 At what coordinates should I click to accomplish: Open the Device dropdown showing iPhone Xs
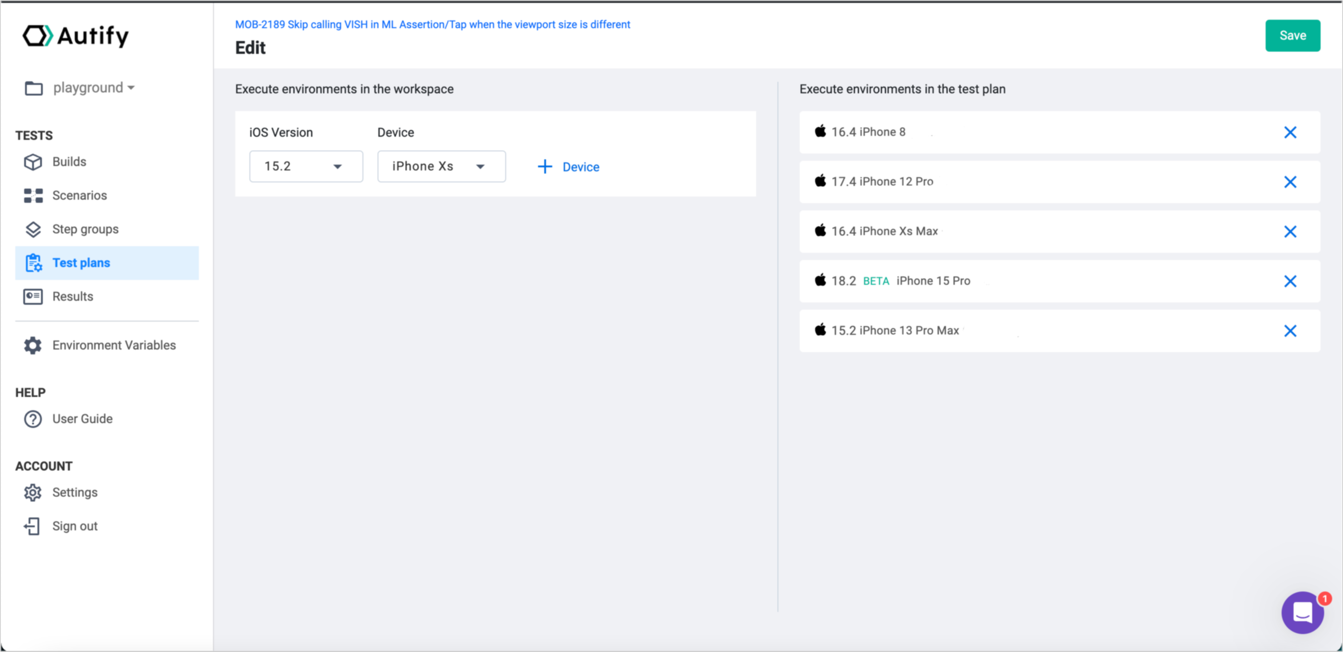441,166
